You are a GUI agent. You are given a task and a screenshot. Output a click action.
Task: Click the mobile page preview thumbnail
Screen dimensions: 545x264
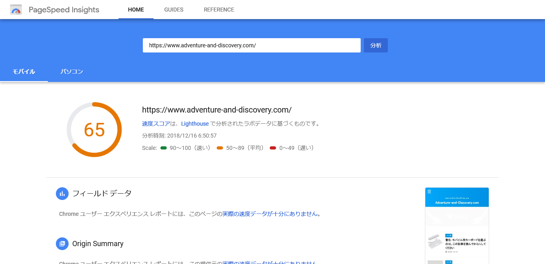457,225
